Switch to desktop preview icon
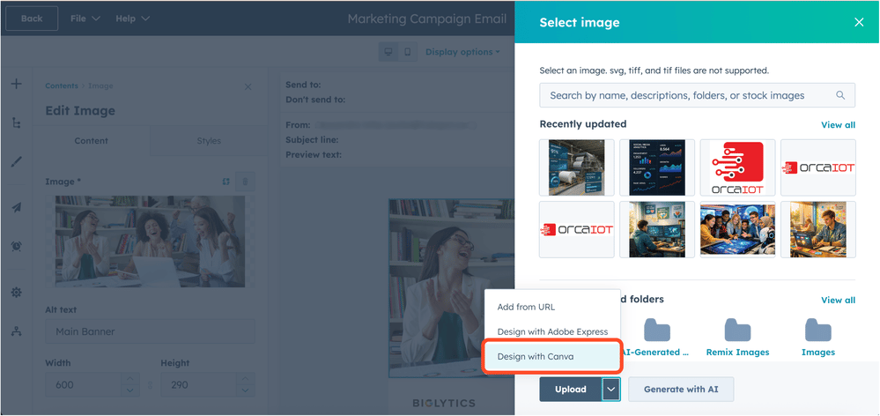Image resolution: width=880 pixels, height=416 pixels. click(388, 52)
